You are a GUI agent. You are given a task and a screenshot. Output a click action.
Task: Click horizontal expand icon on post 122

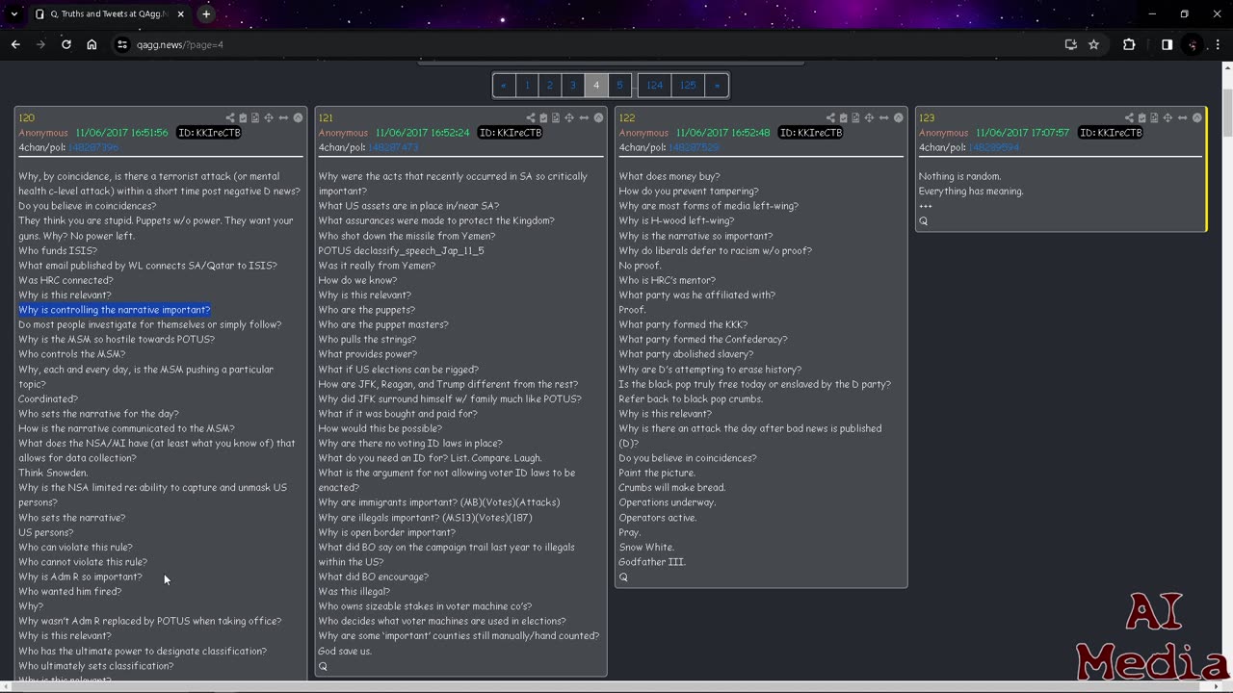pyautogui.click(x=883, y=117)
